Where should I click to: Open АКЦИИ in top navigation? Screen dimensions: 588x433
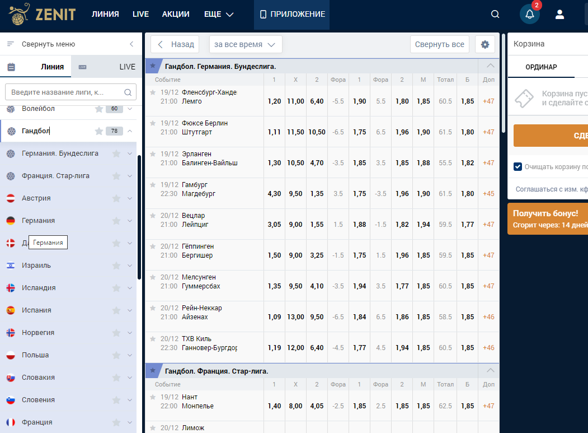coord(176,14)
